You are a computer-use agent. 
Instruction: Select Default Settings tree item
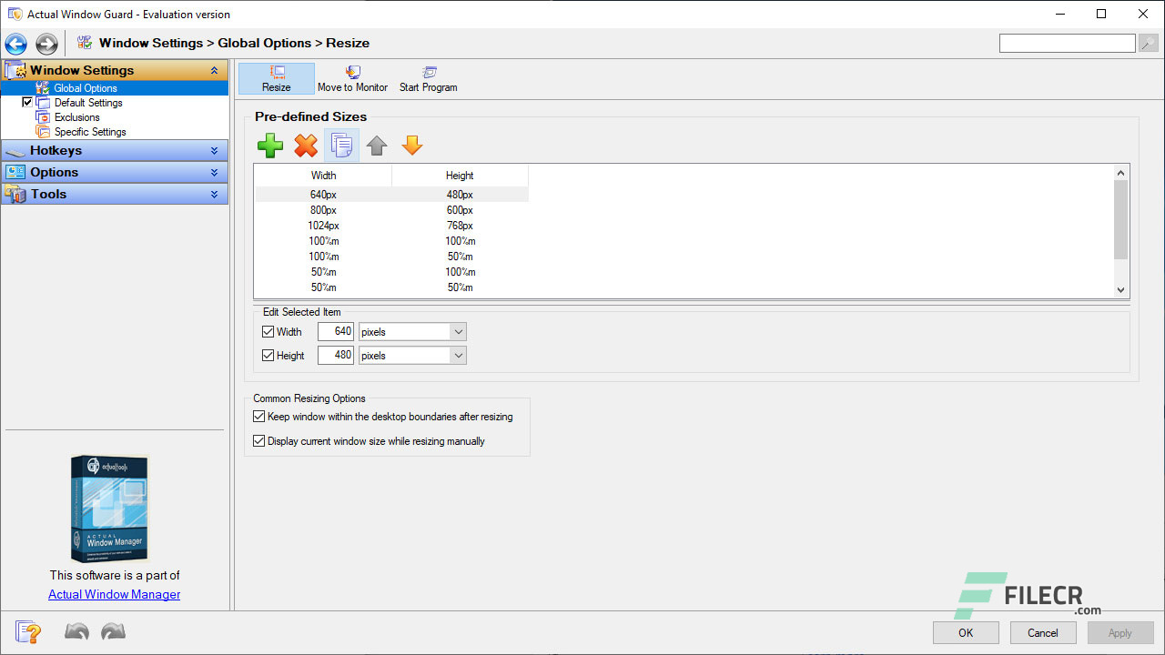pyautogui.click(x=88, y=103)
